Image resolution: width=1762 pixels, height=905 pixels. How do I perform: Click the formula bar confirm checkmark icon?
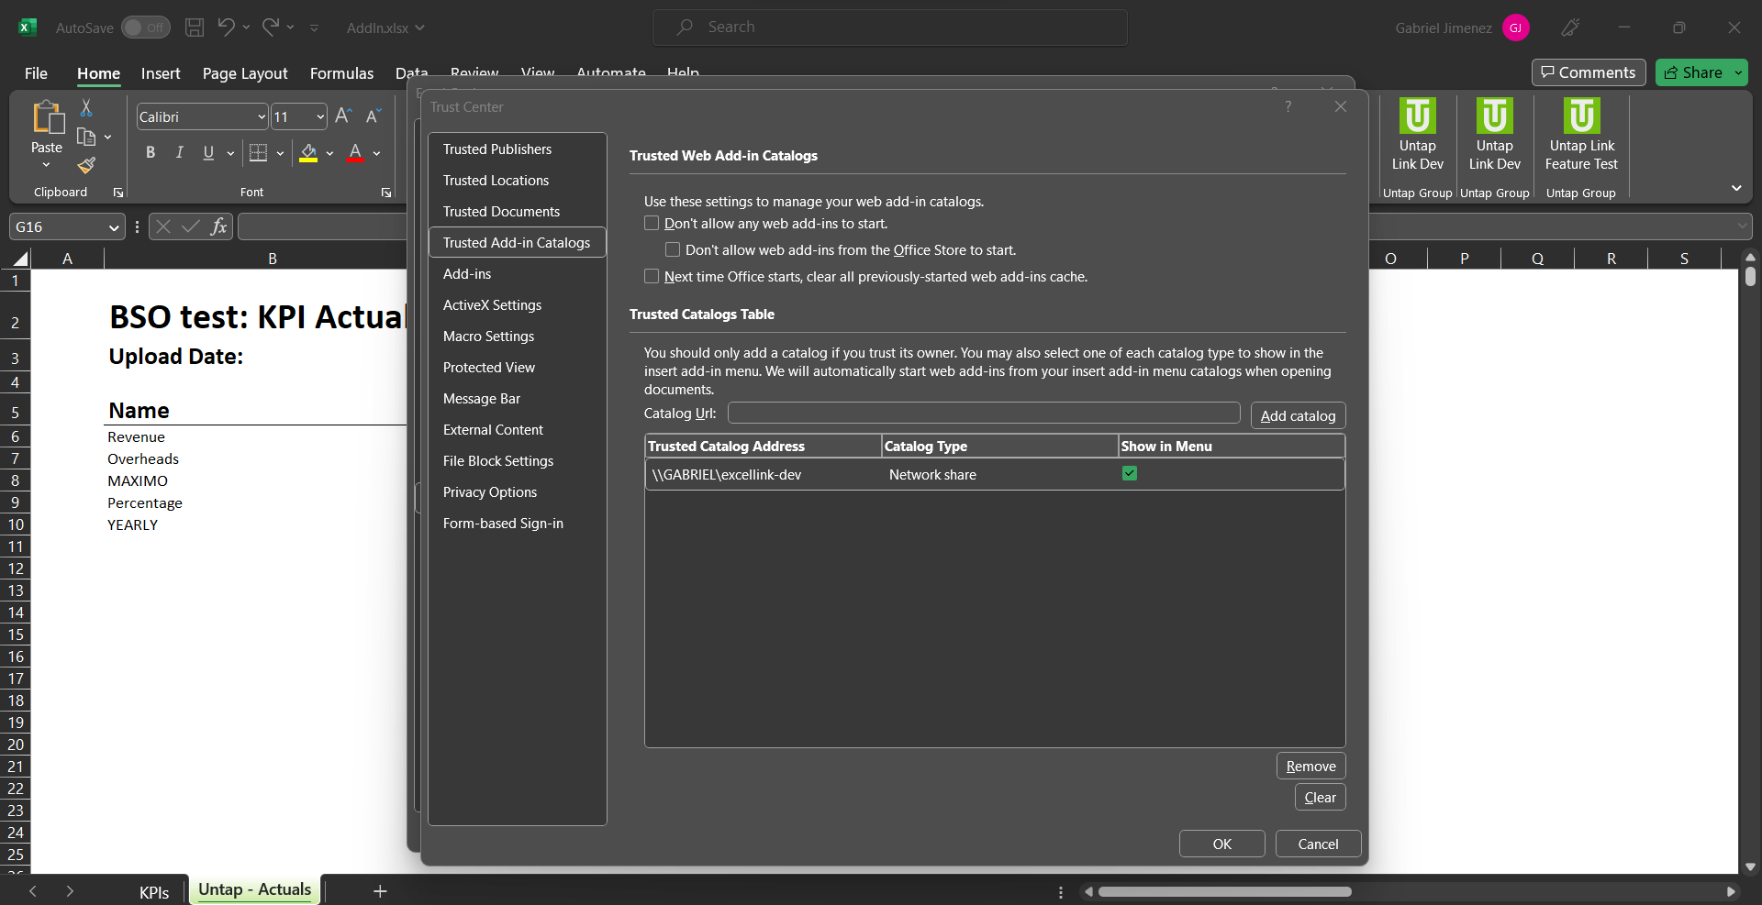pos(191,226)
